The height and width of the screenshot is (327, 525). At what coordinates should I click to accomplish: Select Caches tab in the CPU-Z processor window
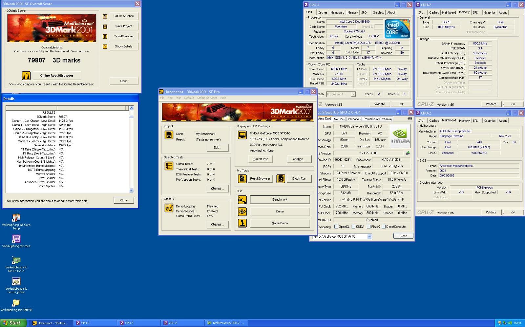click(323, 13)
